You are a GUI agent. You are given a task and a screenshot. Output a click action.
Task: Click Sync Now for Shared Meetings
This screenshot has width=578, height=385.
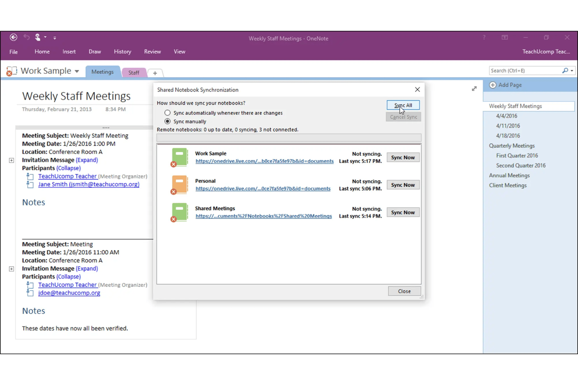[x=403, y=213]
